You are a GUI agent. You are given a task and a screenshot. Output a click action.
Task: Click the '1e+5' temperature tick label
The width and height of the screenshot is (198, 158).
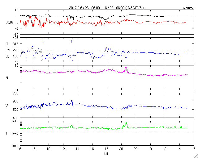point(15,133)
